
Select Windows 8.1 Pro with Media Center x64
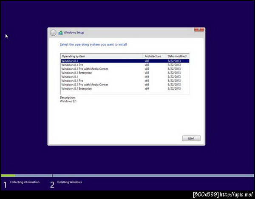click(x=125, y=85)
